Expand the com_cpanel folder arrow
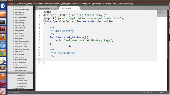 pos(14,31)
